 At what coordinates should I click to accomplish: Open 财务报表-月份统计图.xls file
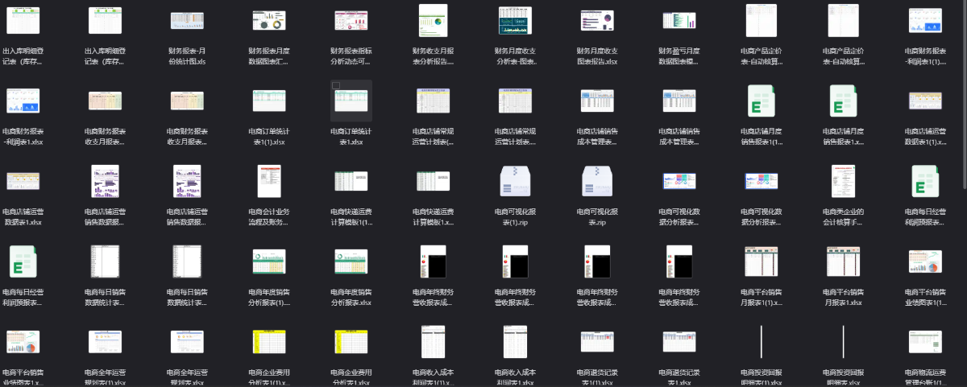pos(187,20)
